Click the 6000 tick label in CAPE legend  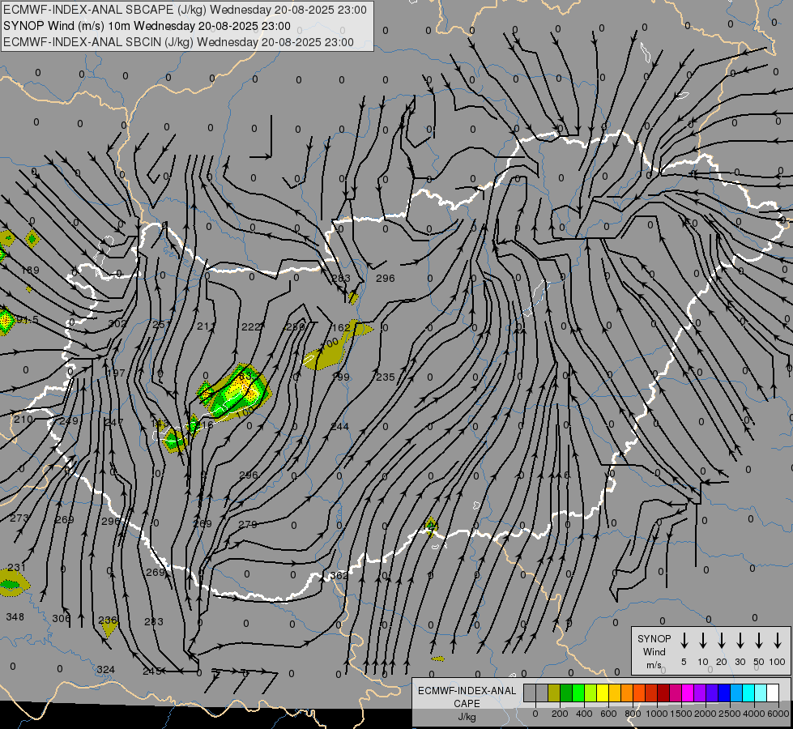[778, 714]
